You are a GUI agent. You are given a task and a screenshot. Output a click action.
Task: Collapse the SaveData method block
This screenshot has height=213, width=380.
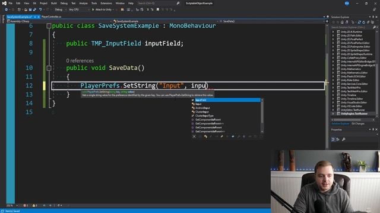(49, 68)
